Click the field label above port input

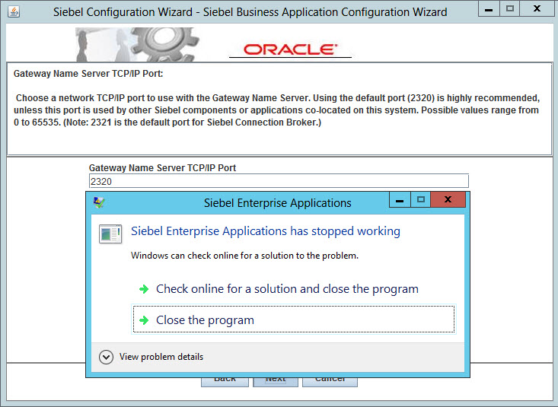(162, 167)
